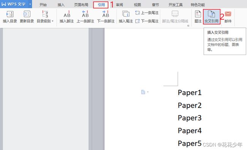Switch to the 页面布局 (Page Layout) tab

tap(81, 5)
